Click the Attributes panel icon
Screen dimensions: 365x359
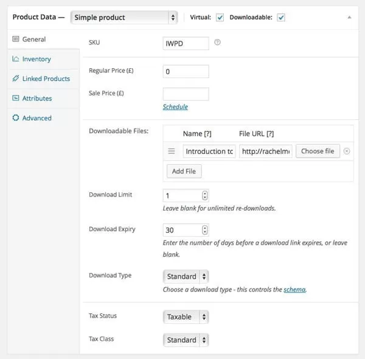point(16,98)
